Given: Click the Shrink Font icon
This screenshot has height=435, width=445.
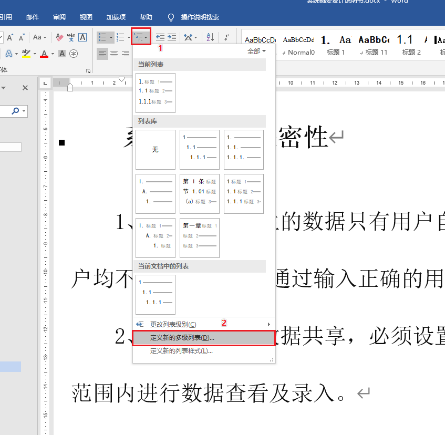Looking at the screenshot, I should [22, 37].
